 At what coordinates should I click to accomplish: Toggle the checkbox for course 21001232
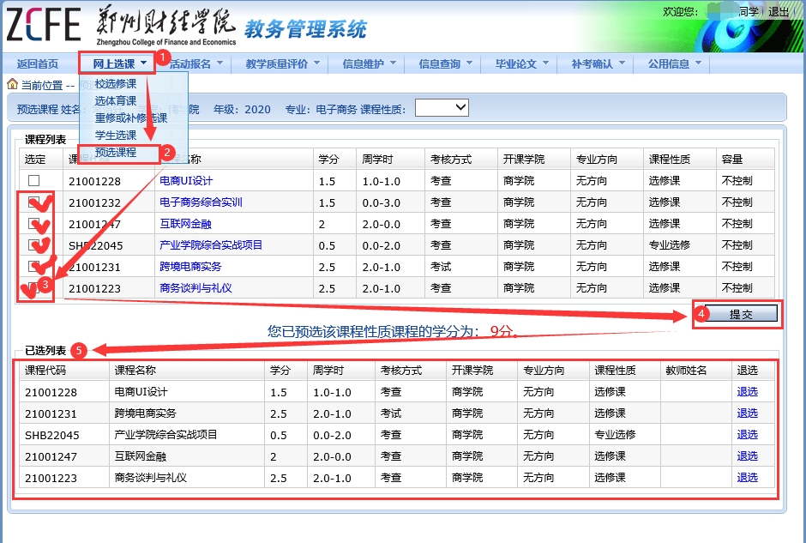pyautogui.click(x=34, y=202)
